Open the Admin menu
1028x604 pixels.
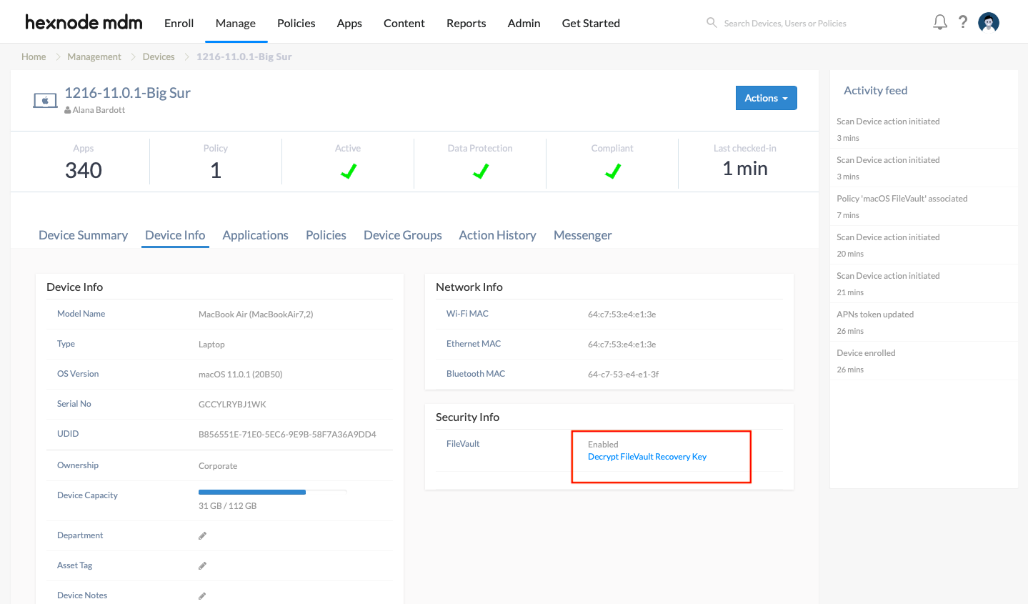click(x=524, y=23)
